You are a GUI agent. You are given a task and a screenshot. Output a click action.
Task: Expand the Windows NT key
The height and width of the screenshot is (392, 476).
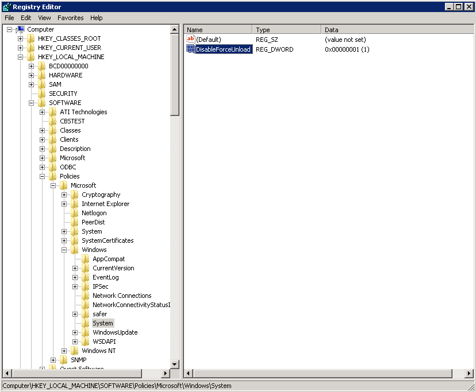click(64, 351)
